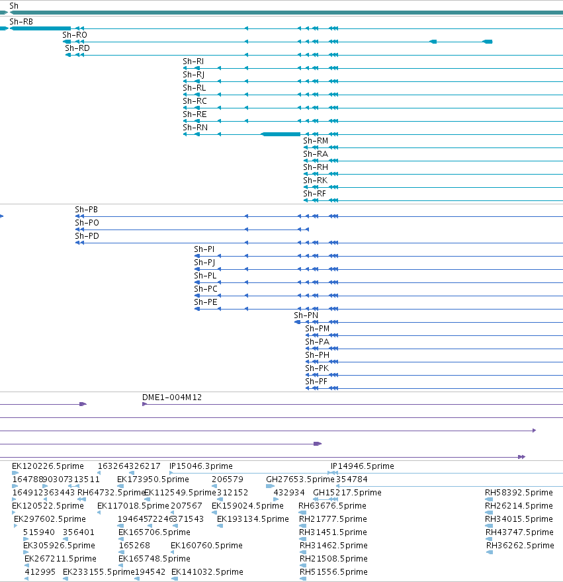563x582 pixels.
Task: Click the 312152 EST label
Action: [232, 493]
